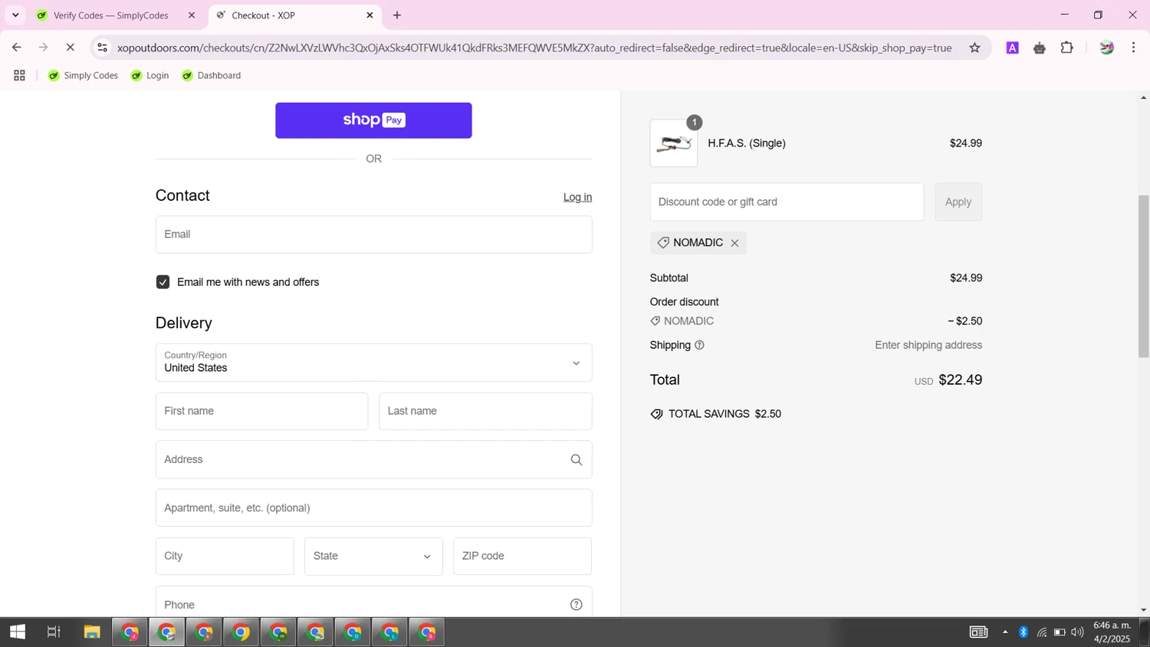This screenshot has width=1150, height=647.
Task: Open a new browser tab
Action: (x=397, y=15)
